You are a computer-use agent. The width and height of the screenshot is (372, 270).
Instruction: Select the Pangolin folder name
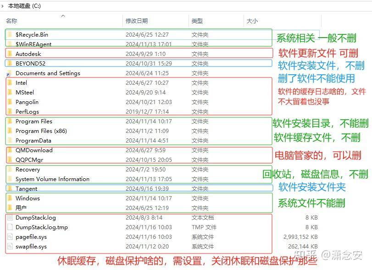[27, 102]
